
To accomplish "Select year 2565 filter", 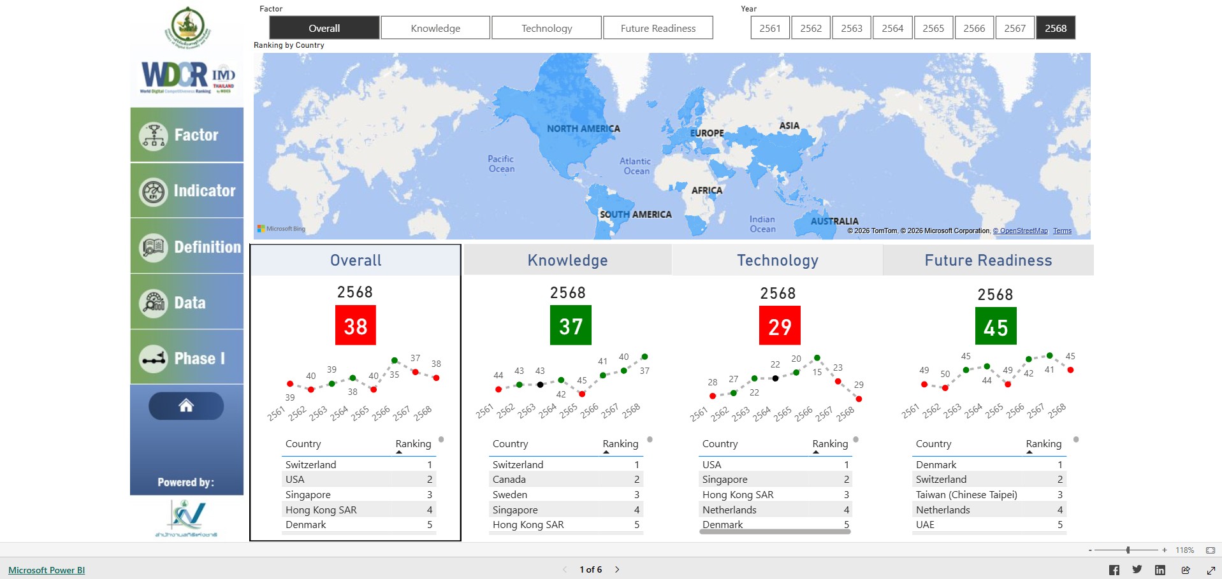I will (x=933, y=28).
